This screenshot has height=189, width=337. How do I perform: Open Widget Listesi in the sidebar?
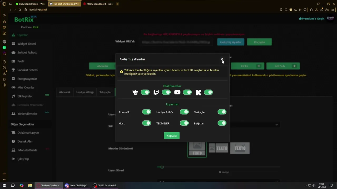click(x=27, y=44)
